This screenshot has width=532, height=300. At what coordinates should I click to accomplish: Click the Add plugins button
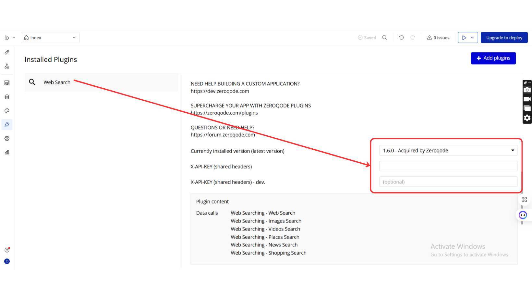coord(493,58)
